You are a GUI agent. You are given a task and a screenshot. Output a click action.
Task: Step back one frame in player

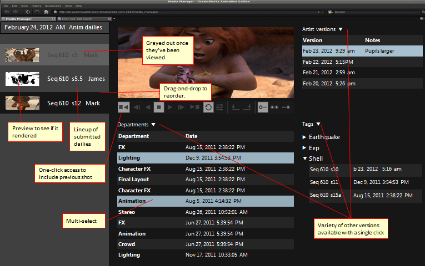pyautogui.click(x=137, y=108)
